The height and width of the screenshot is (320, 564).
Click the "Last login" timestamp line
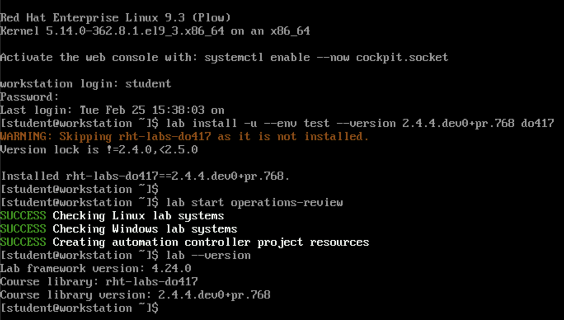[112, 110]
